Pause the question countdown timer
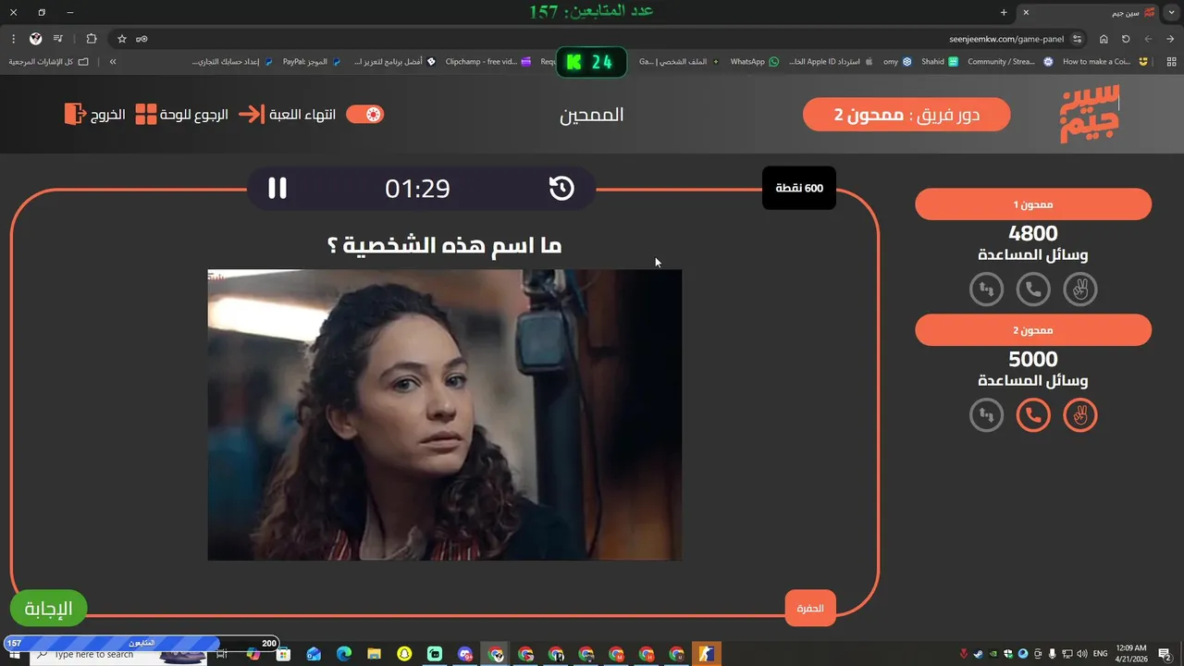1184x666 pixels. (x=277, y=189)
